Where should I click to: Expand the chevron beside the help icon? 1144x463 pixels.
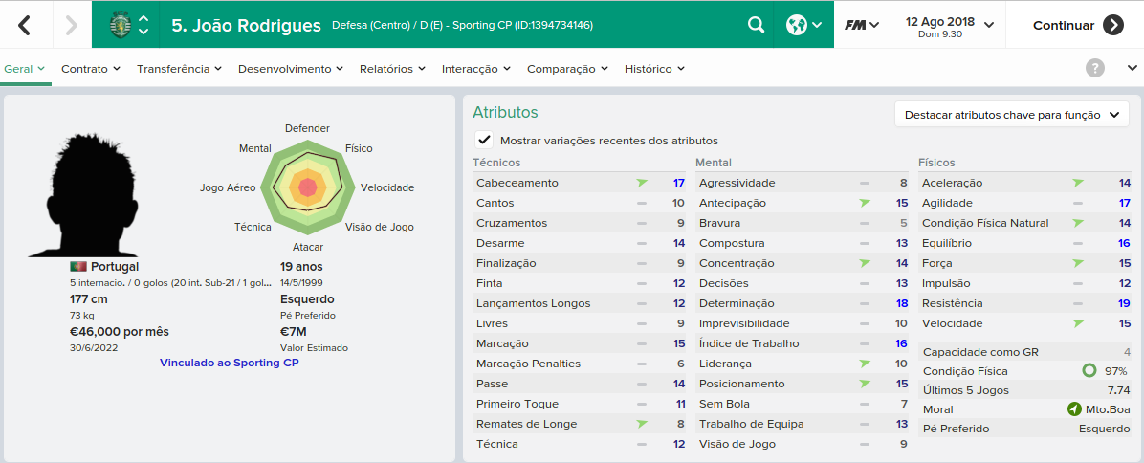click(1132, 69)
